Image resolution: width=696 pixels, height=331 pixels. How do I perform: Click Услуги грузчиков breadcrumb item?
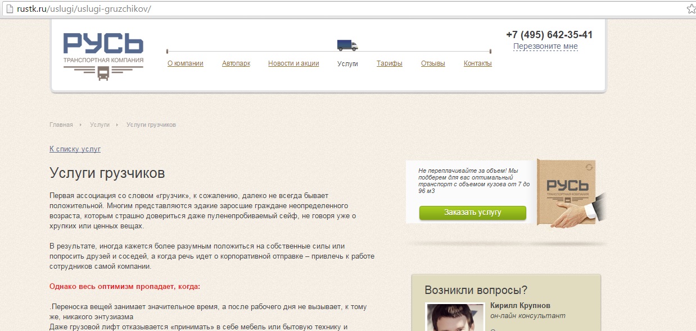click(x=151, y=125)
